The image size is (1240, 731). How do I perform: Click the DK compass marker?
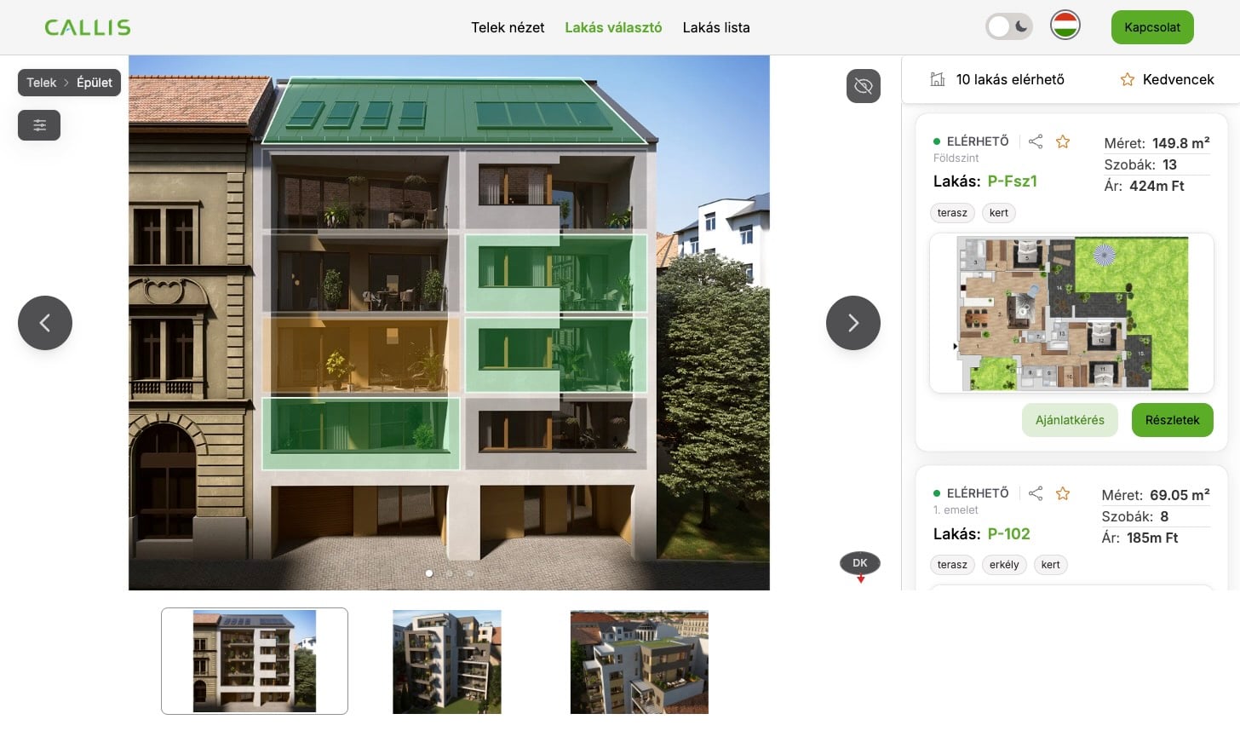(x=860, y=564)
